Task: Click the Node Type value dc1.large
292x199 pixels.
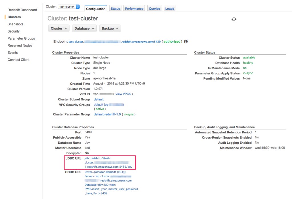Action: [x=100, y=68]
